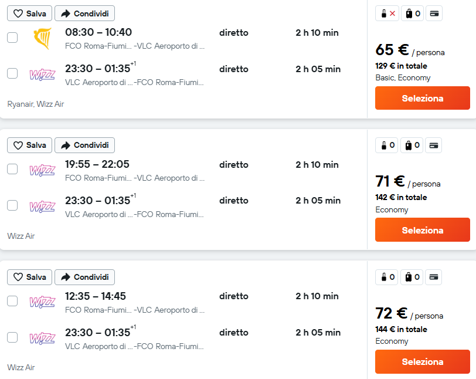Tick checkbox for Ryanair 08:30 – 10:40 flight
This screenshot has width=476, height=379.
(x=12, y=38)
